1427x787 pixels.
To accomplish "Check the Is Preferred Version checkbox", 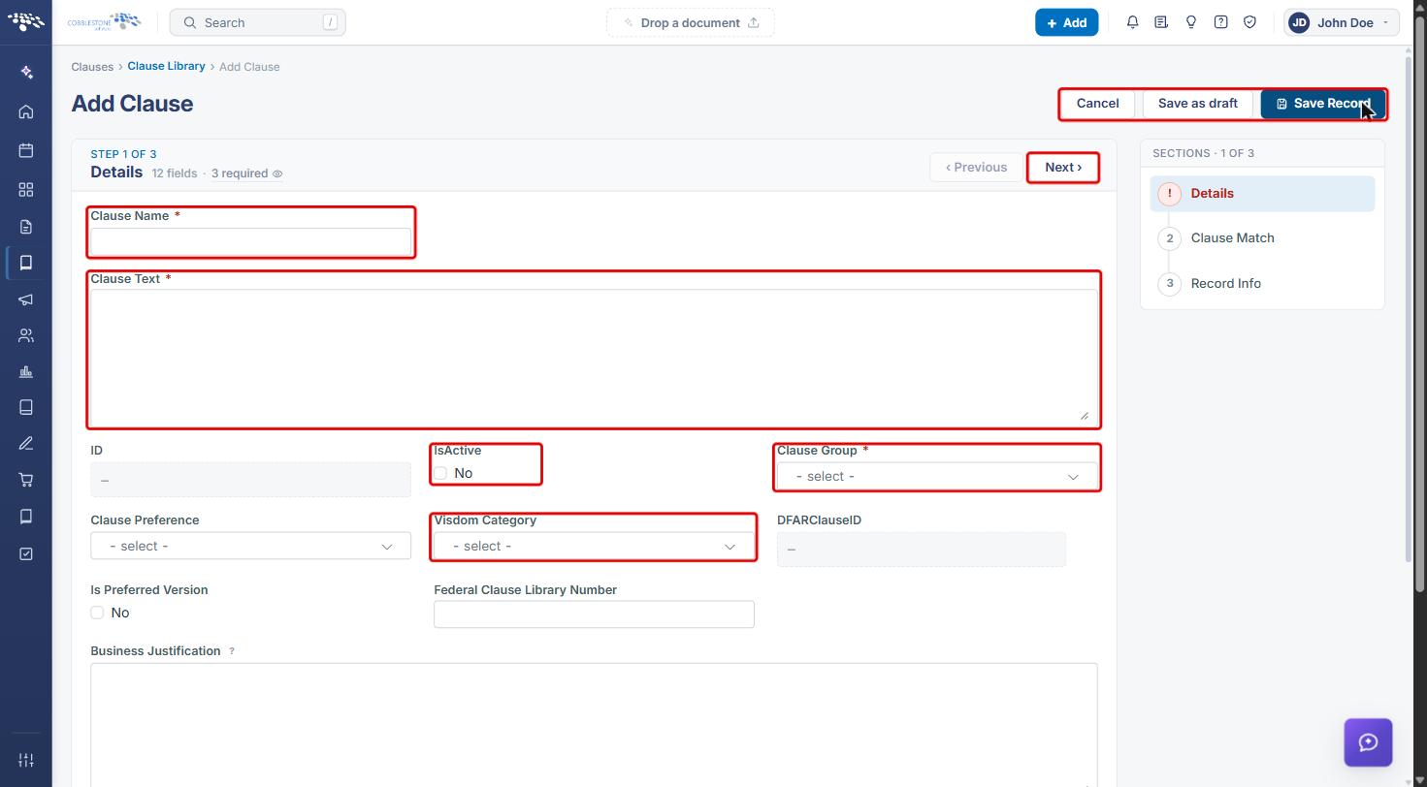I will [97, 613].
